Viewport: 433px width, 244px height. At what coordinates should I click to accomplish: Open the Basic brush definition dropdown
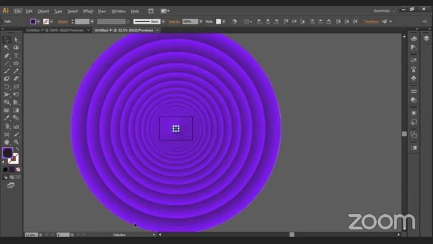click(164, 22)
